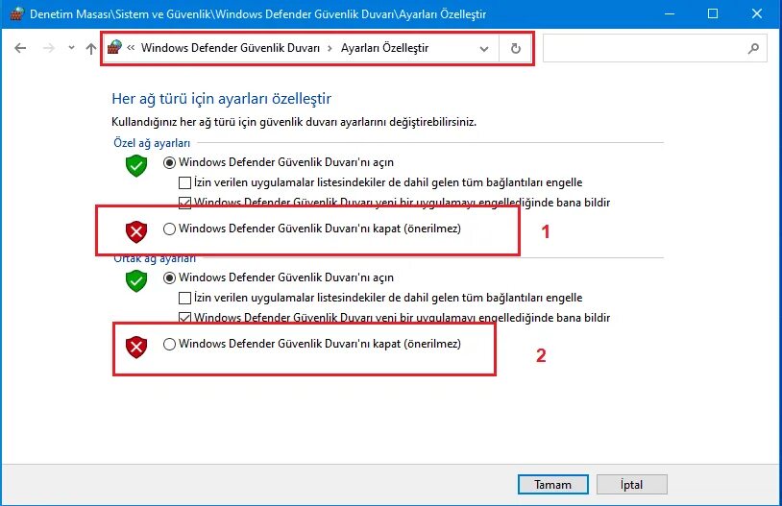Click the magnifier search icon
This screenshot has height=506, width=782.
(753, 48)
